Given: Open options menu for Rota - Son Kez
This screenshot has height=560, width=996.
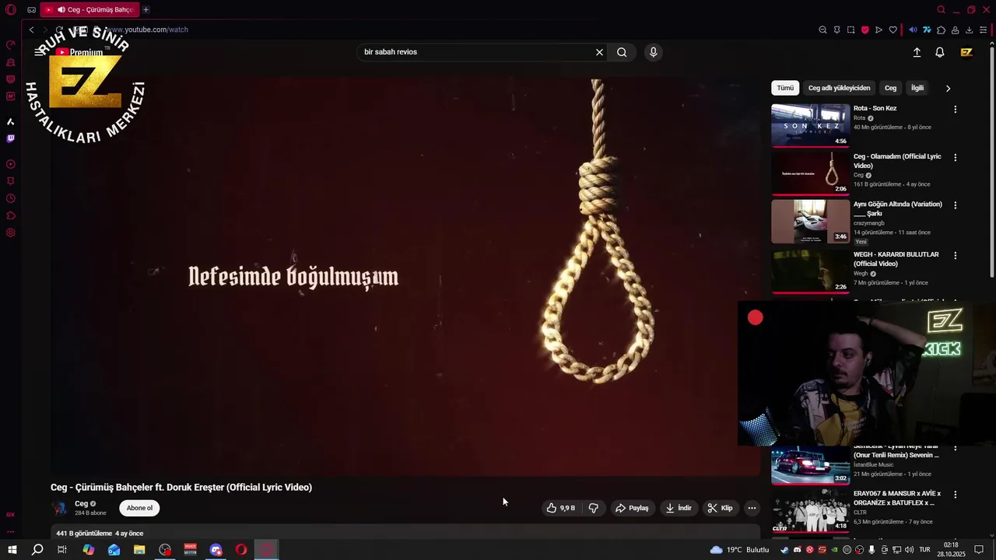Looking at the screenshot, I should tap(956, 109).
